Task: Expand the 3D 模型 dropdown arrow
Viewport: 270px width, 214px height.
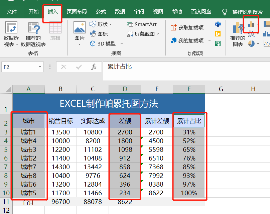Action: pos(122,44)
